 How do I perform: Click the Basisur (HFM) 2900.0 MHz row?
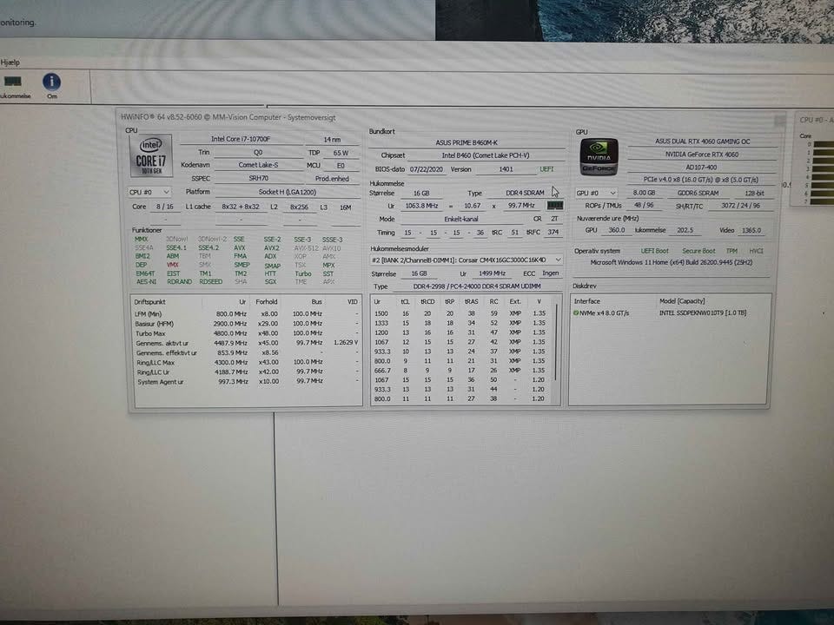click(248, 324)
